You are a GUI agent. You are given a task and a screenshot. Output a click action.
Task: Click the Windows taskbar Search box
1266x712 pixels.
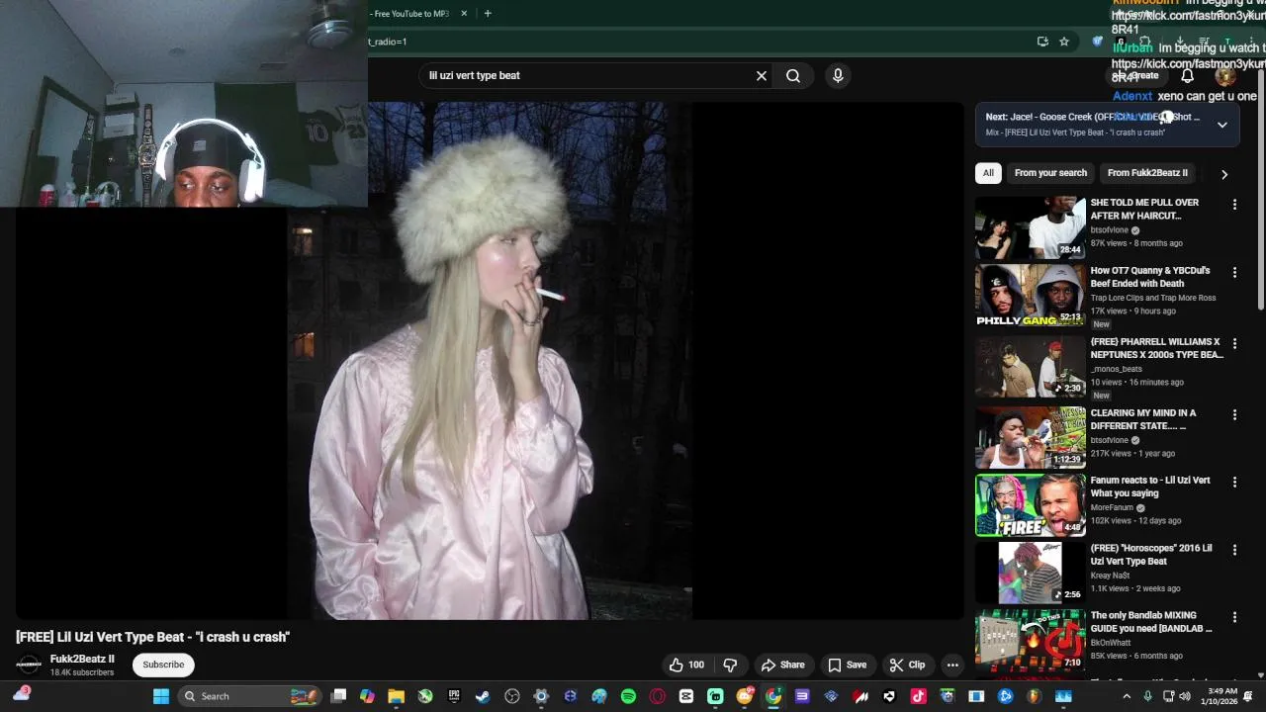250,696
